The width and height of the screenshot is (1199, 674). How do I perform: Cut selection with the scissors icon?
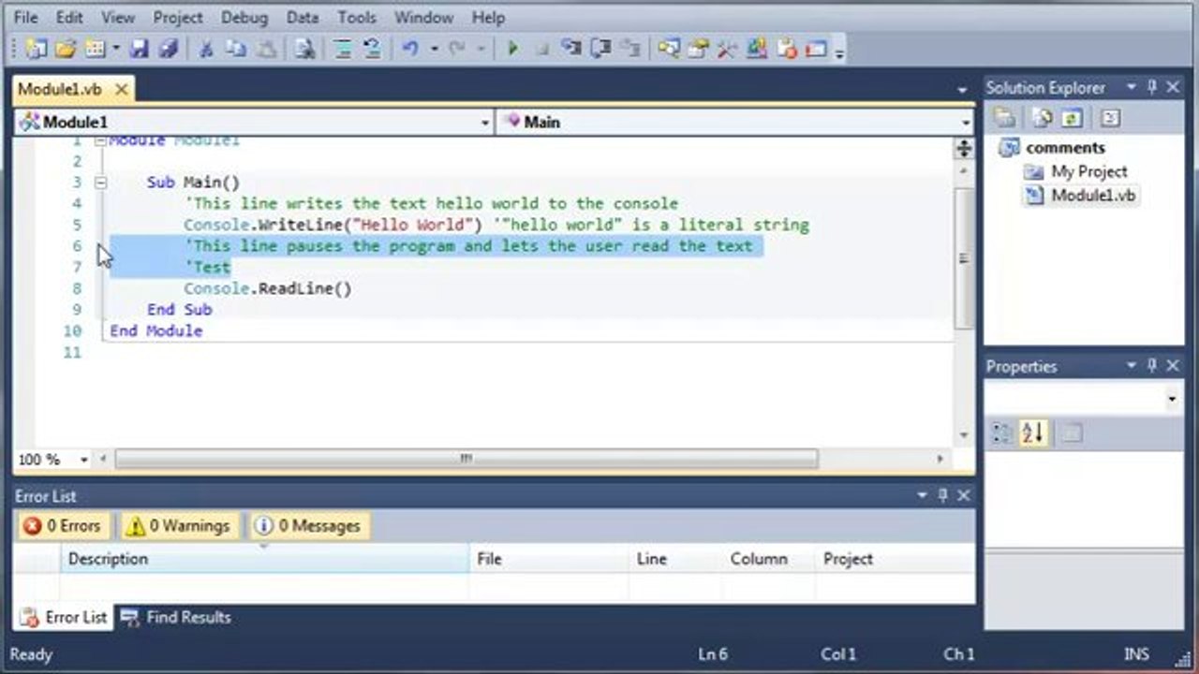pos(206,49)
